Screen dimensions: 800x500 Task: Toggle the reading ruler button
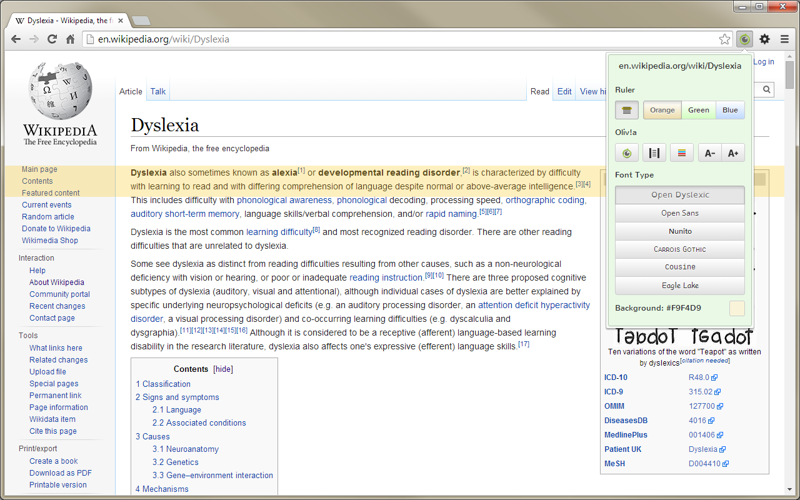627,110
